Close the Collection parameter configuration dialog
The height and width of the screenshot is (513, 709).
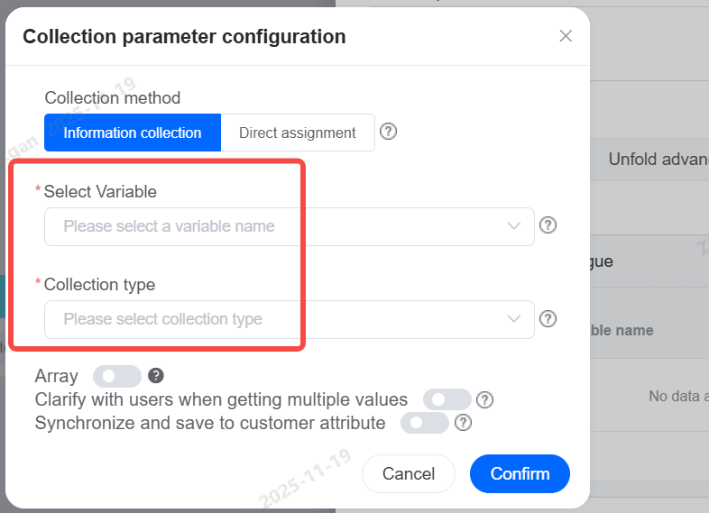566,36
